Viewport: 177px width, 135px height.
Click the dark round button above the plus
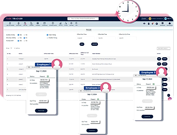point(169,95)
